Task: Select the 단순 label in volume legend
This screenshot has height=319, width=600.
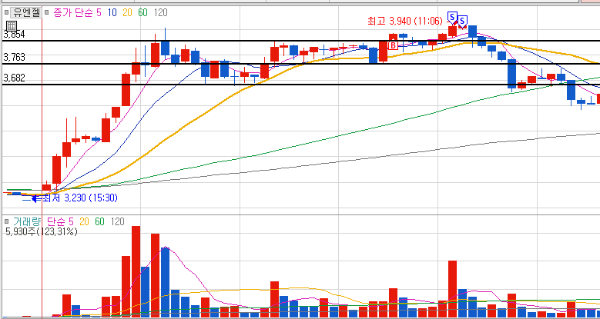Action: pos(57,221)
